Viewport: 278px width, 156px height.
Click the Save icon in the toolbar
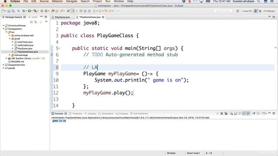[x=9, y=11]
